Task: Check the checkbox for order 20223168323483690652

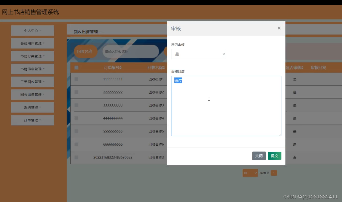Action: pos(76,157)
